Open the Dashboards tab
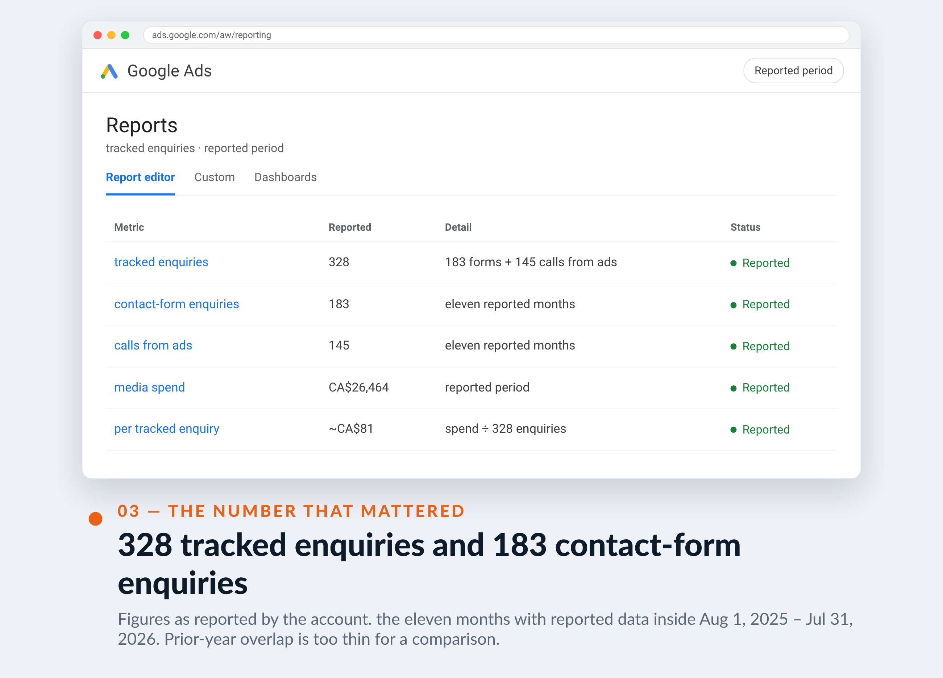943x678 pixels. coord(286,177)
